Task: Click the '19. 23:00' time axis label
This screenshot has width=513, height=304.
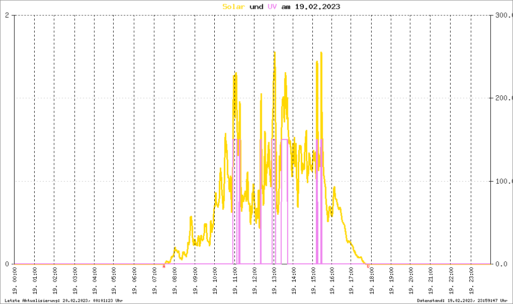Action: (471, 280)
